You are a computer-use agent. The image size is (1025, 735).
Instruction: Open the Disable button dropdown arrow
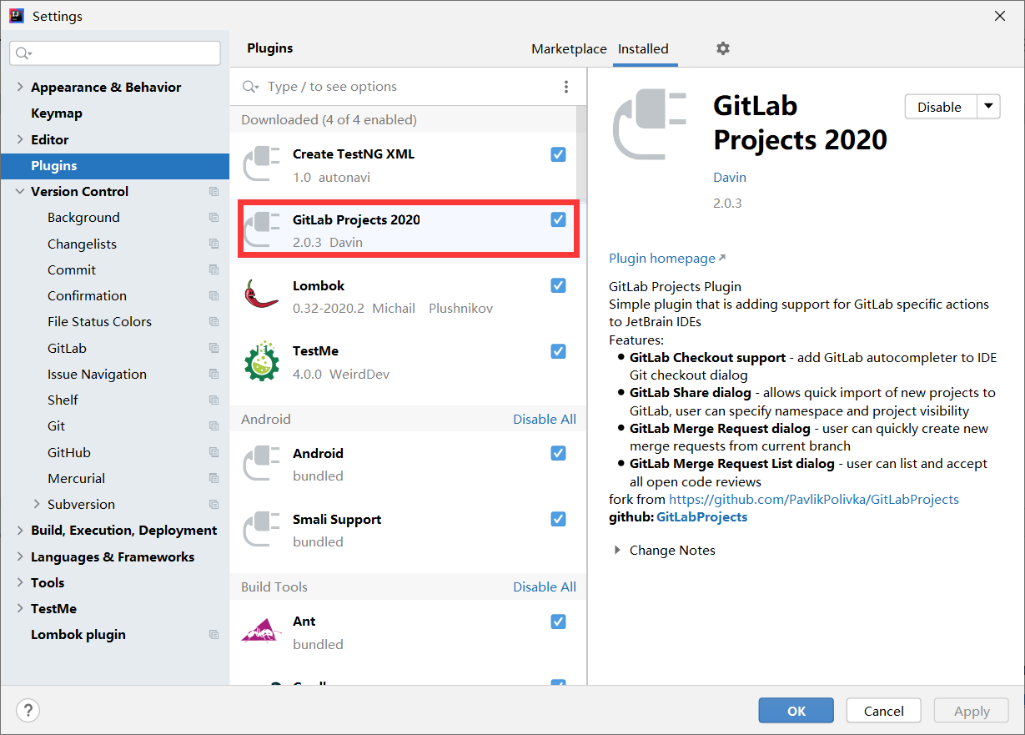point(988,107)
